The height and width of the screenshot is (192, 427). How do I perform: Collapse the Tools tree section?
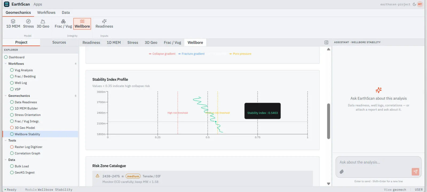[x=6, y=140]
